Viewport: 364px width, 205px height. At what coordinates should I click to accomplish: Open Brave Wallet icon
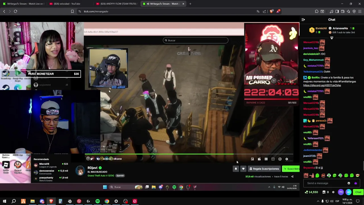(343, 11)
